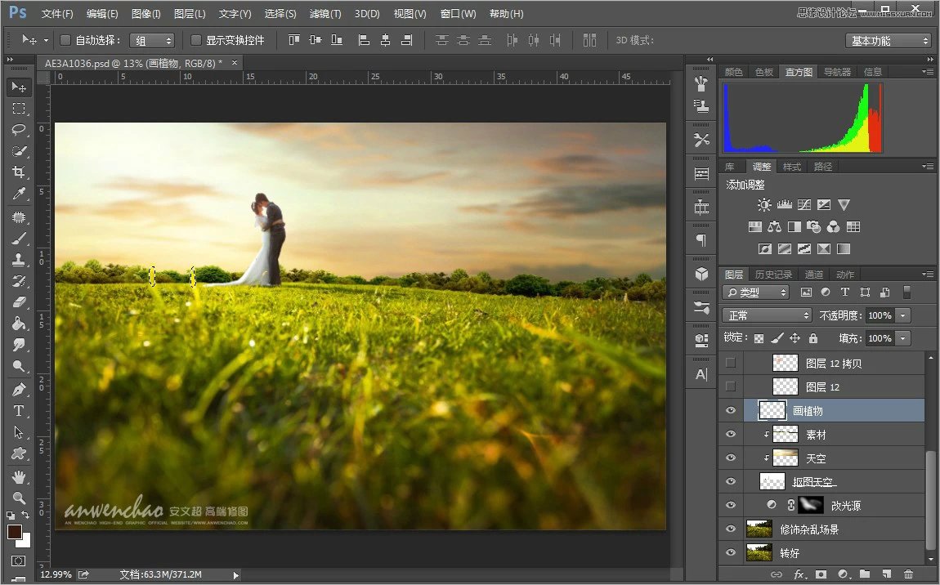The height and width of the screenshot is (585, 940).
Task: Toggle visibility of the 天空 layer
Action: (x=730, y=458)
